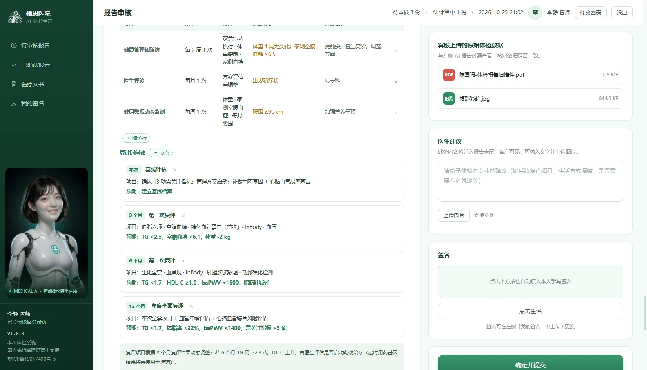Click the 待审核 3 份 status
Screen dimensions: 647x370
(406, 13)
